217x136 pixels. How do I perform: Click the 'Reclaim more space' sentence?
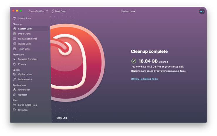pyautogui.click(x=159, y=71)
